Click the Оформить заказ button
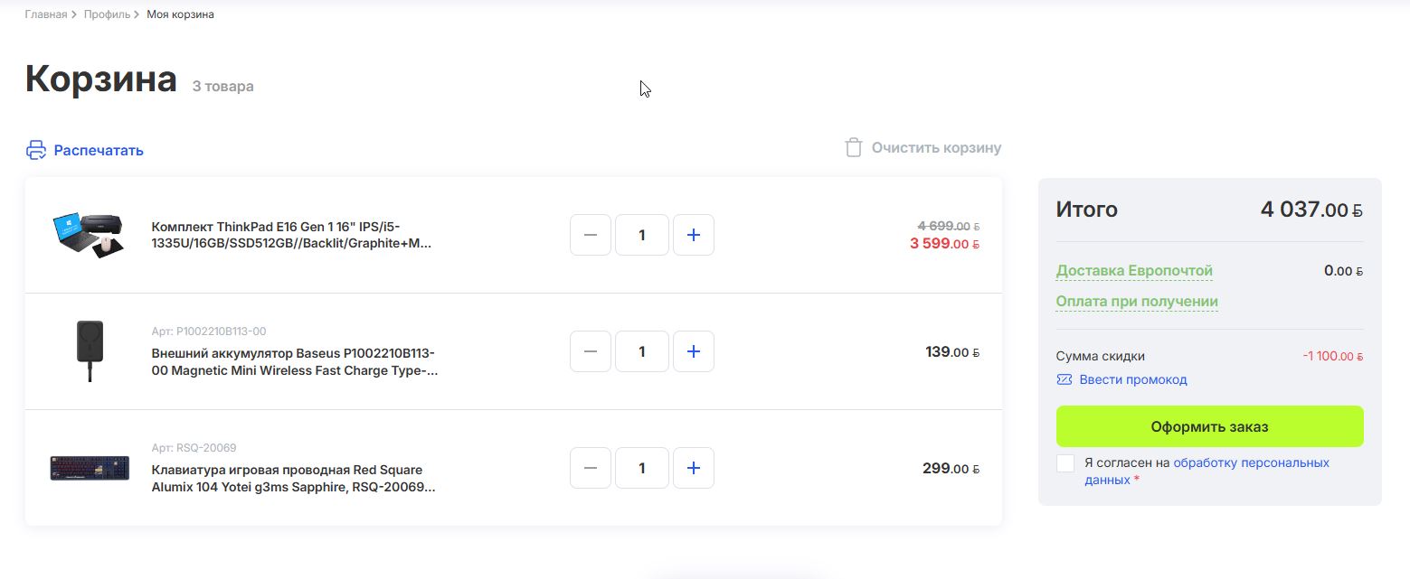1410x579 pixels. point(1209,426)
